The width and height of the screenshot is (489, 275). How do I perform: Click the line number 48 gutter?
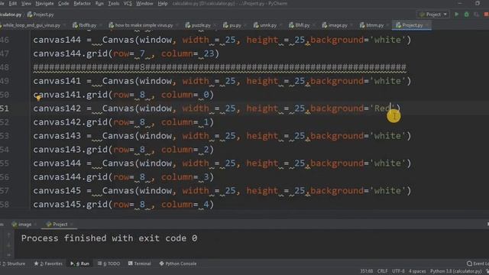pyautogui.click(x=5, y=67)
